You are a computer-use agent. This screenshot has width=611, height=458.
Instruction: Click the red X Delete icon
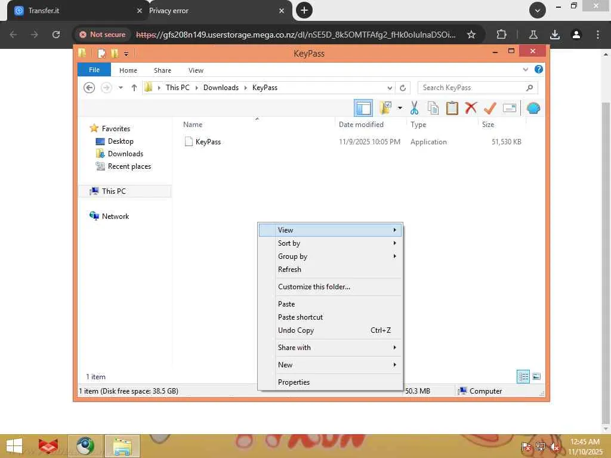(x=471, y=107)
